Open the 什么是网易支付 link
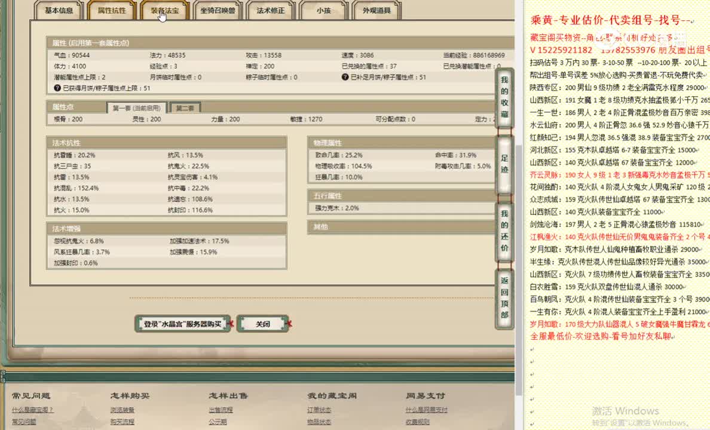The height and width of the screenshot is (430, 710). [427, 410]
